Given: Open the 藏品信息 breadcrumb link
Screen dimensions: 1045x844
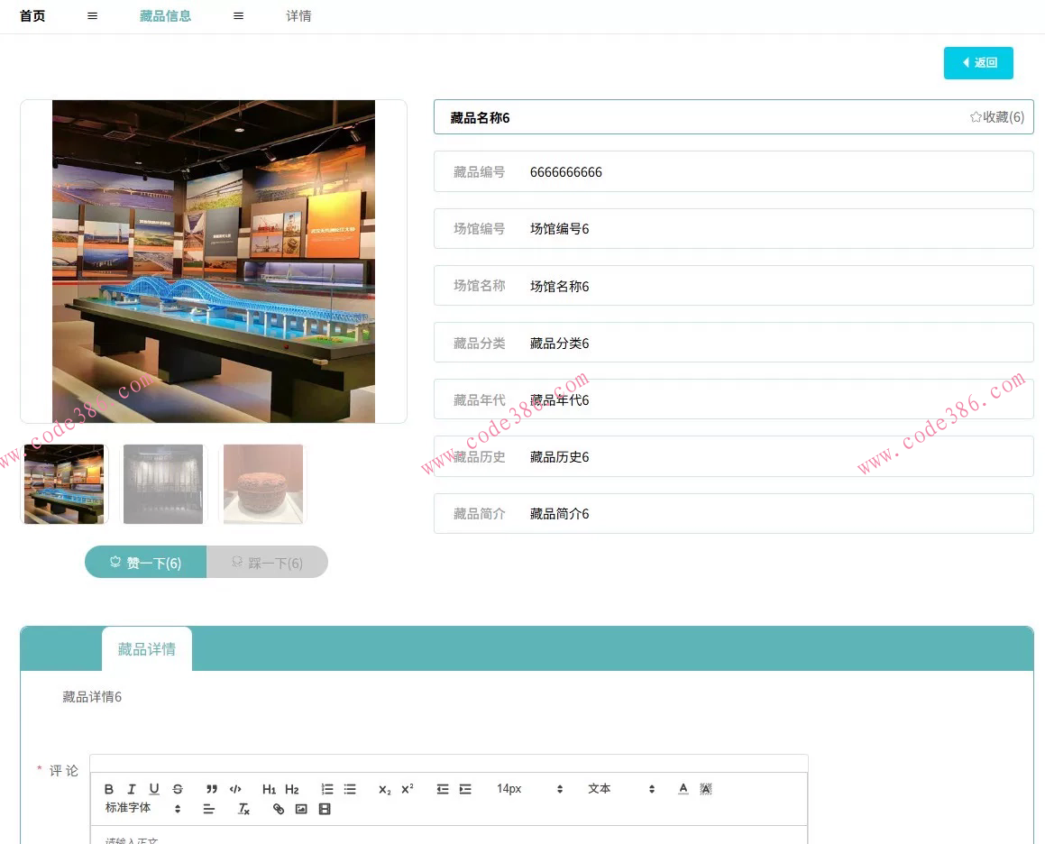Looking at the screenshot, I should pyautogui.click(x=165, y=15).
